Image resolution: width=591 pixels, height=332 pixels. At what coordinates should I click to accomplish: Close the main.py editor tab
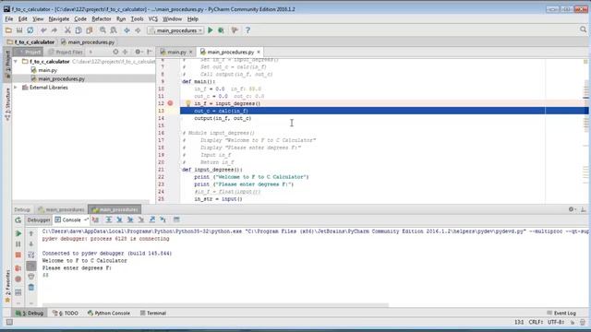pos(191,52)
